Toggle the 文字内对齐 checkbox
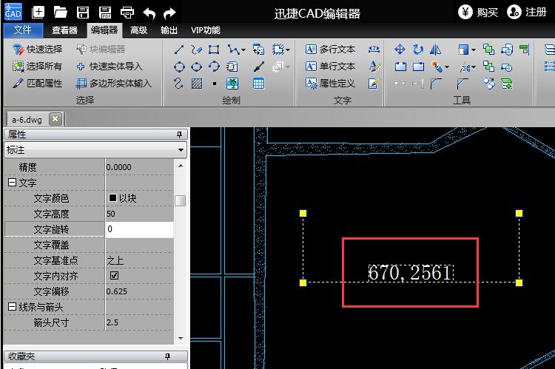Image resolution: width=555 pixels, height=369 pixels. point(114,276)
